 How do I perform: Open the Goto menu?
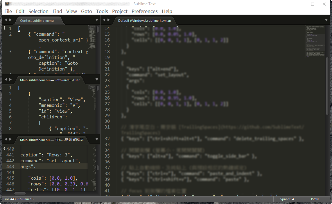[86, 11]
